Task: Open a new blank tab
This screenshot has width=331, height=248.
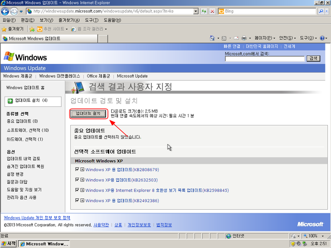Action: pos(103,39)
